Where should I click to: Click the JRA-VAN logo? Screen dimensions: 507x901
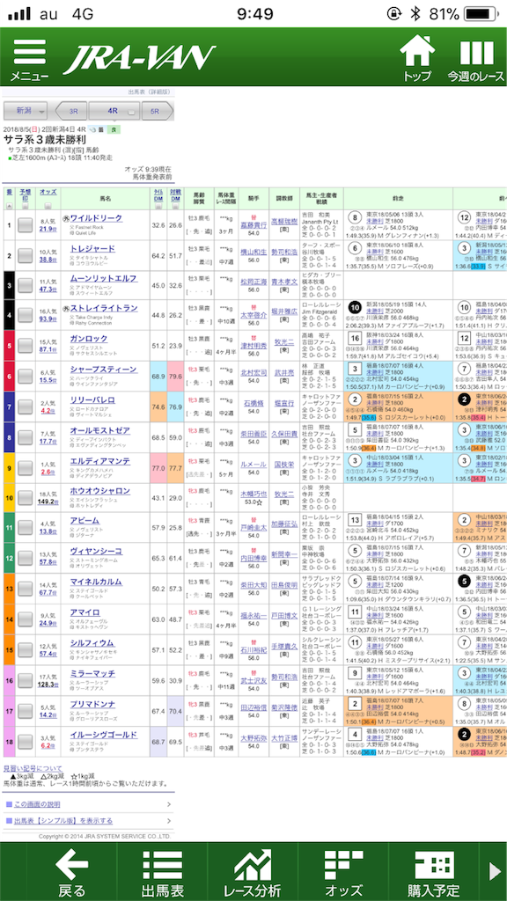click(x=140, y=59)
